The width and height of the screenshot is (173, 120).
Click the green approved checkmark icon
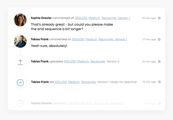coord(20,103)
